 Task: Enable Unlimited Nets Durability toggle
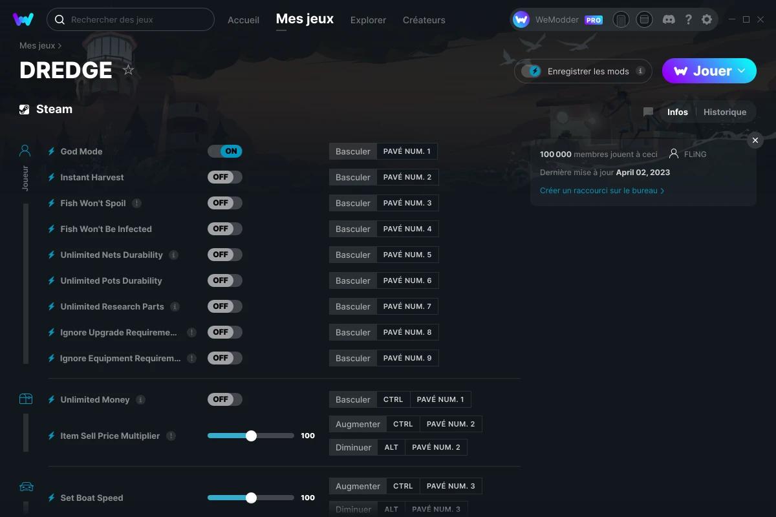(x=225, y=255)
